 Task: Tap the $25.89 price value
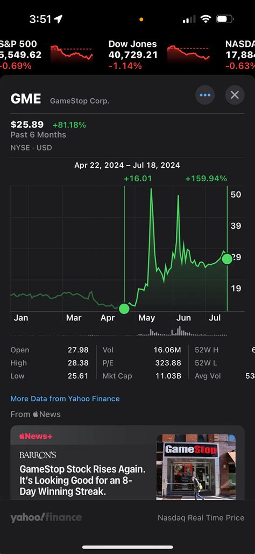pyautogui.click(x=27, y=125)
